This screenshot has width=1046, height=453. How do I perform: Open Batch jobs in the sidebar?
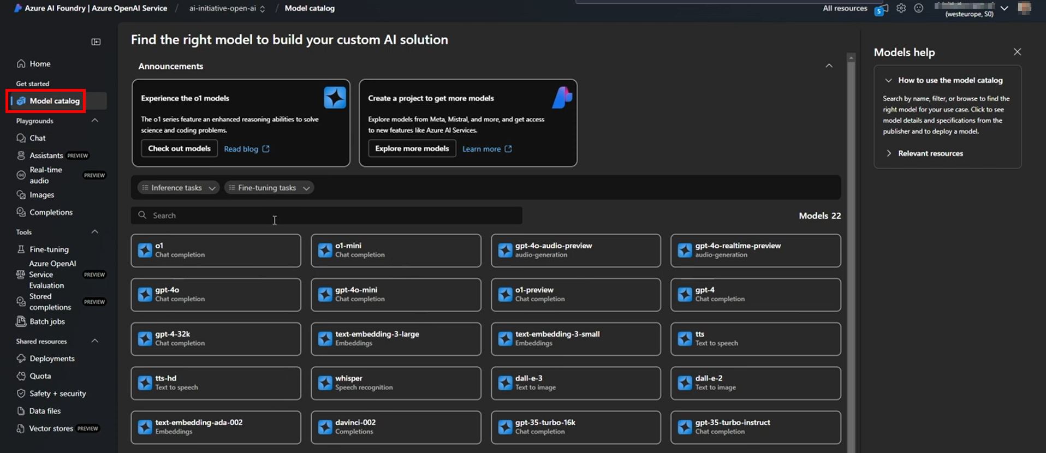[x=47, y=321]
